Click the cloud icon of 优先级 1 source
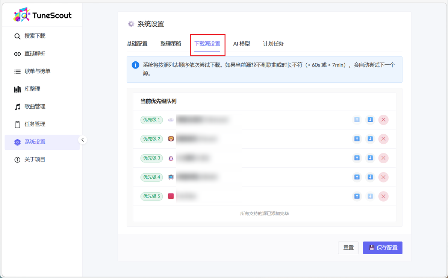This screenshot has height=278, width=448. click(171, 120)
